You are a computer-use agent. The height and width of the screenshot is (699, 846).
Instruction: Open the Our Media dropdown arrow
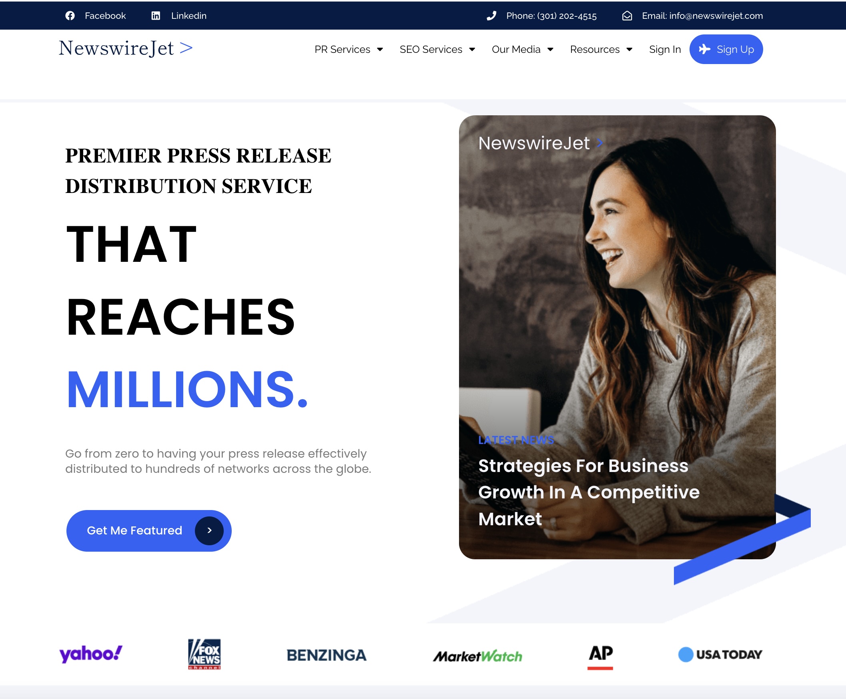(x=550, y=50)
